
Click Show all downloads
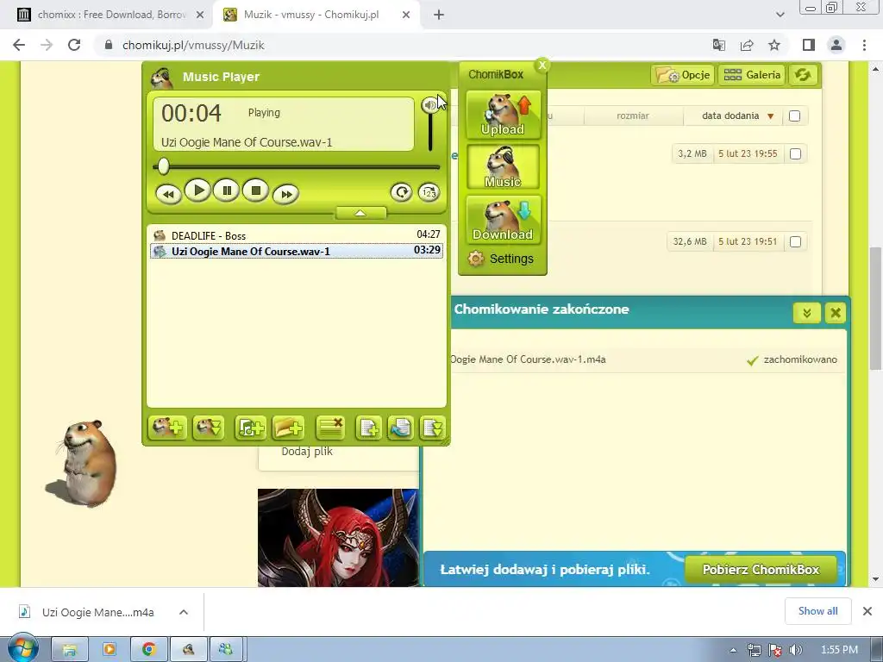817,611
